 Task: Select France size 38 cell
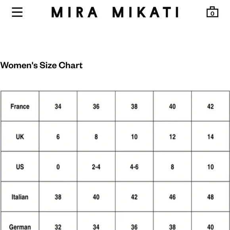[134, 106]
